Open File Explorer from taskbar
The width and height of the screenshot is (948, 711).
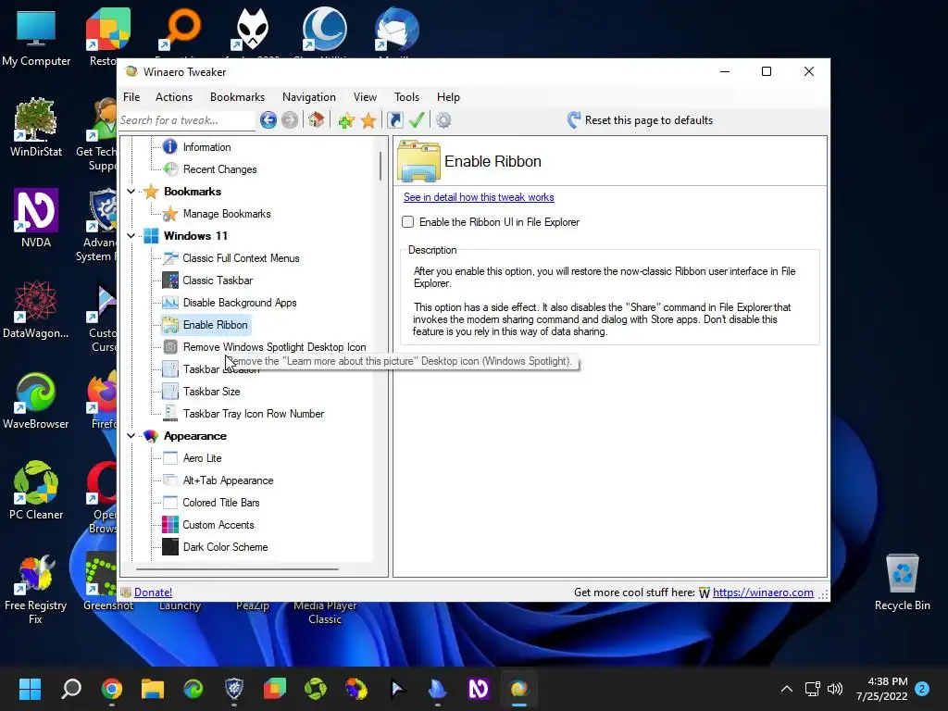click(x=153, y=689)
